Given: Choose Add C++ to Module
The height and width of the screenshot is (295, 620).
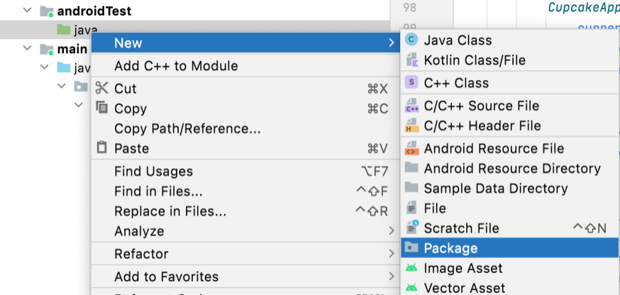Looking at the screenshot, I should click(x=176, y=66).
